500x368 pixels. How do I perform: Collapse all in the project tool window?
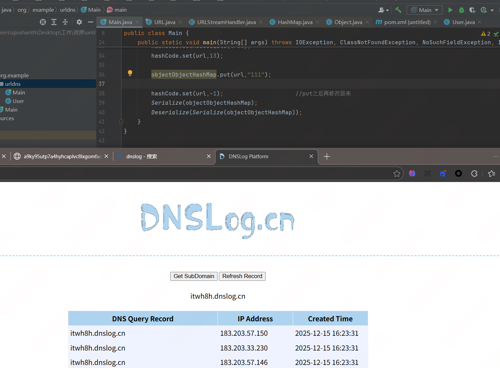[x=65, y=22]
